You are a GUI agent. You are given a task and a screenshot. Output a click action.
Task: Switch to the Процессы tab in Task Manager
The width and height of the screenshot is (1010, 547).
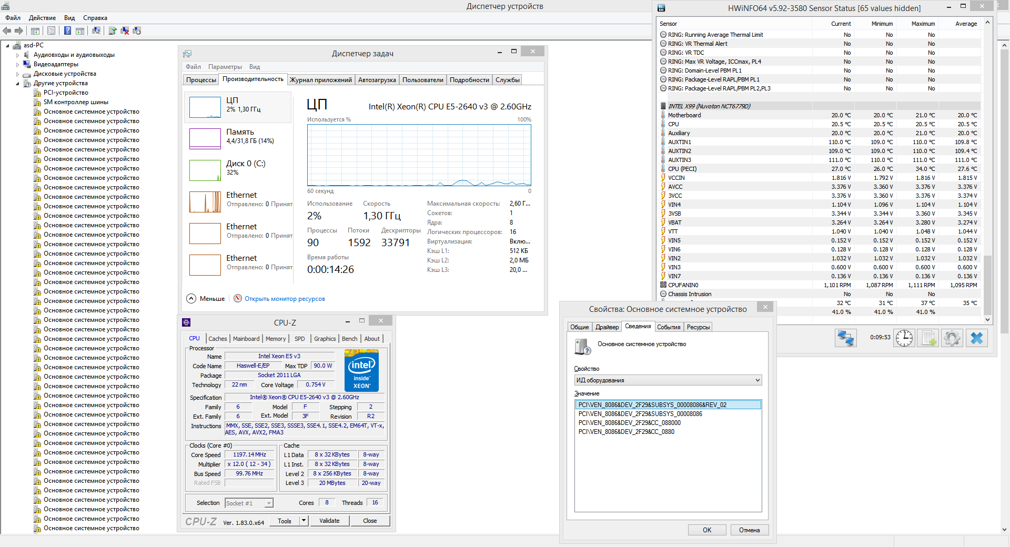[x=201, y=80]
